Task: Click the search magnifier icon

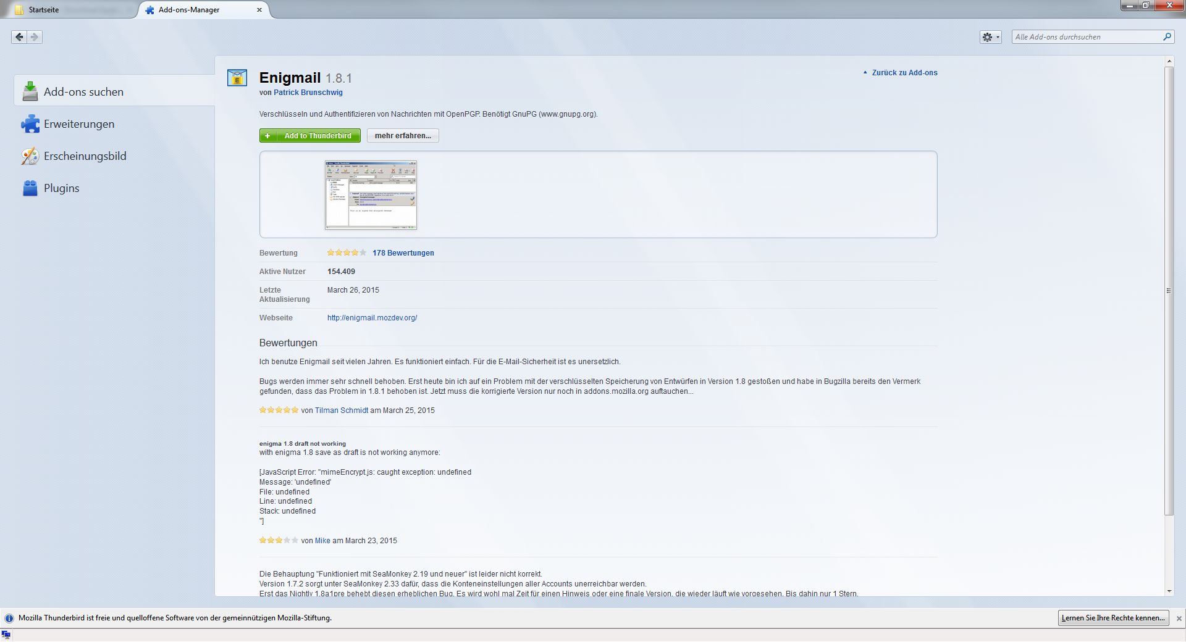Action: 1167,37
